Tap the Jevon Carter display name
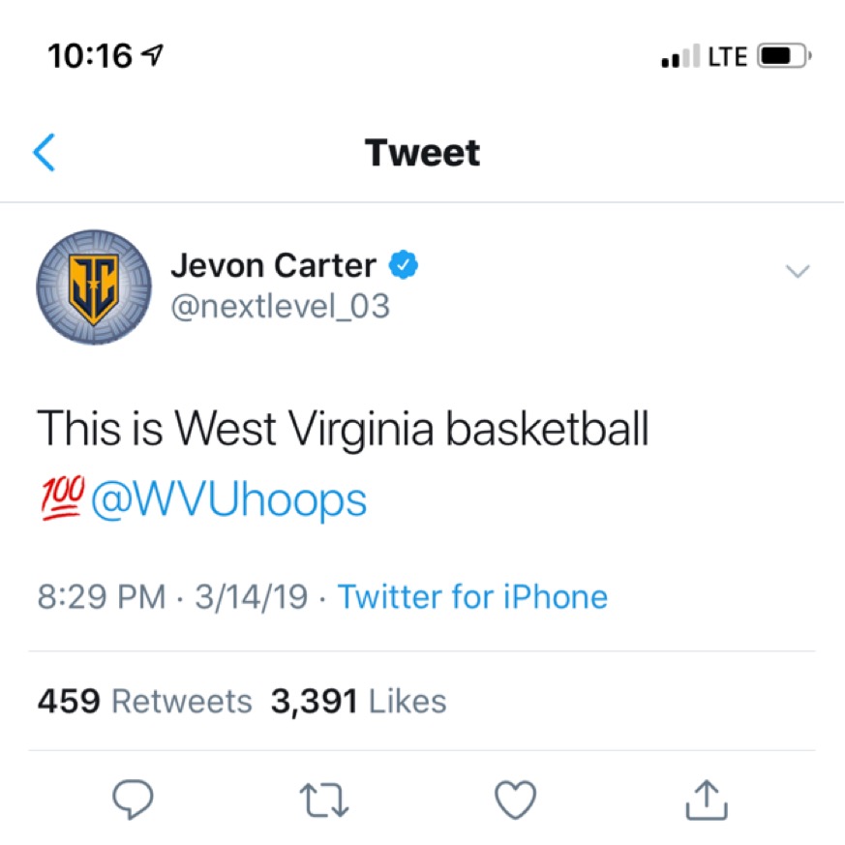The width and height of the screenshot is (845, 845). point(273,265)
